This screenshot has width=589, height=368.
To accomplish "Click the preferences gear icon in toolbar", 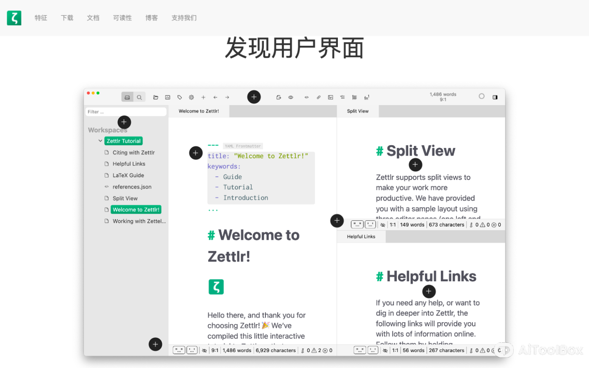I will (191, 97).
